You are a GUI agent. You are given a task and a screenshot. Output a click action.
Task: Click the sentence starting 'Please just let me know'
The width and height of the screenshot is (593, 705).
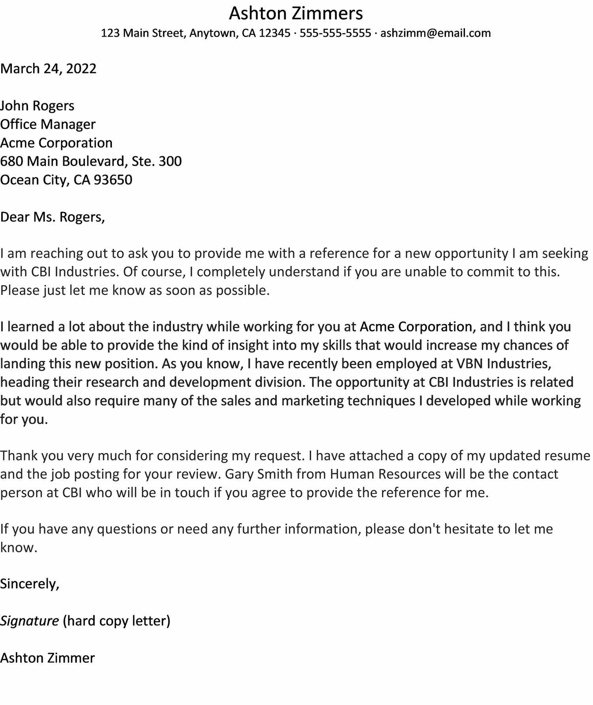pos(135,290)
